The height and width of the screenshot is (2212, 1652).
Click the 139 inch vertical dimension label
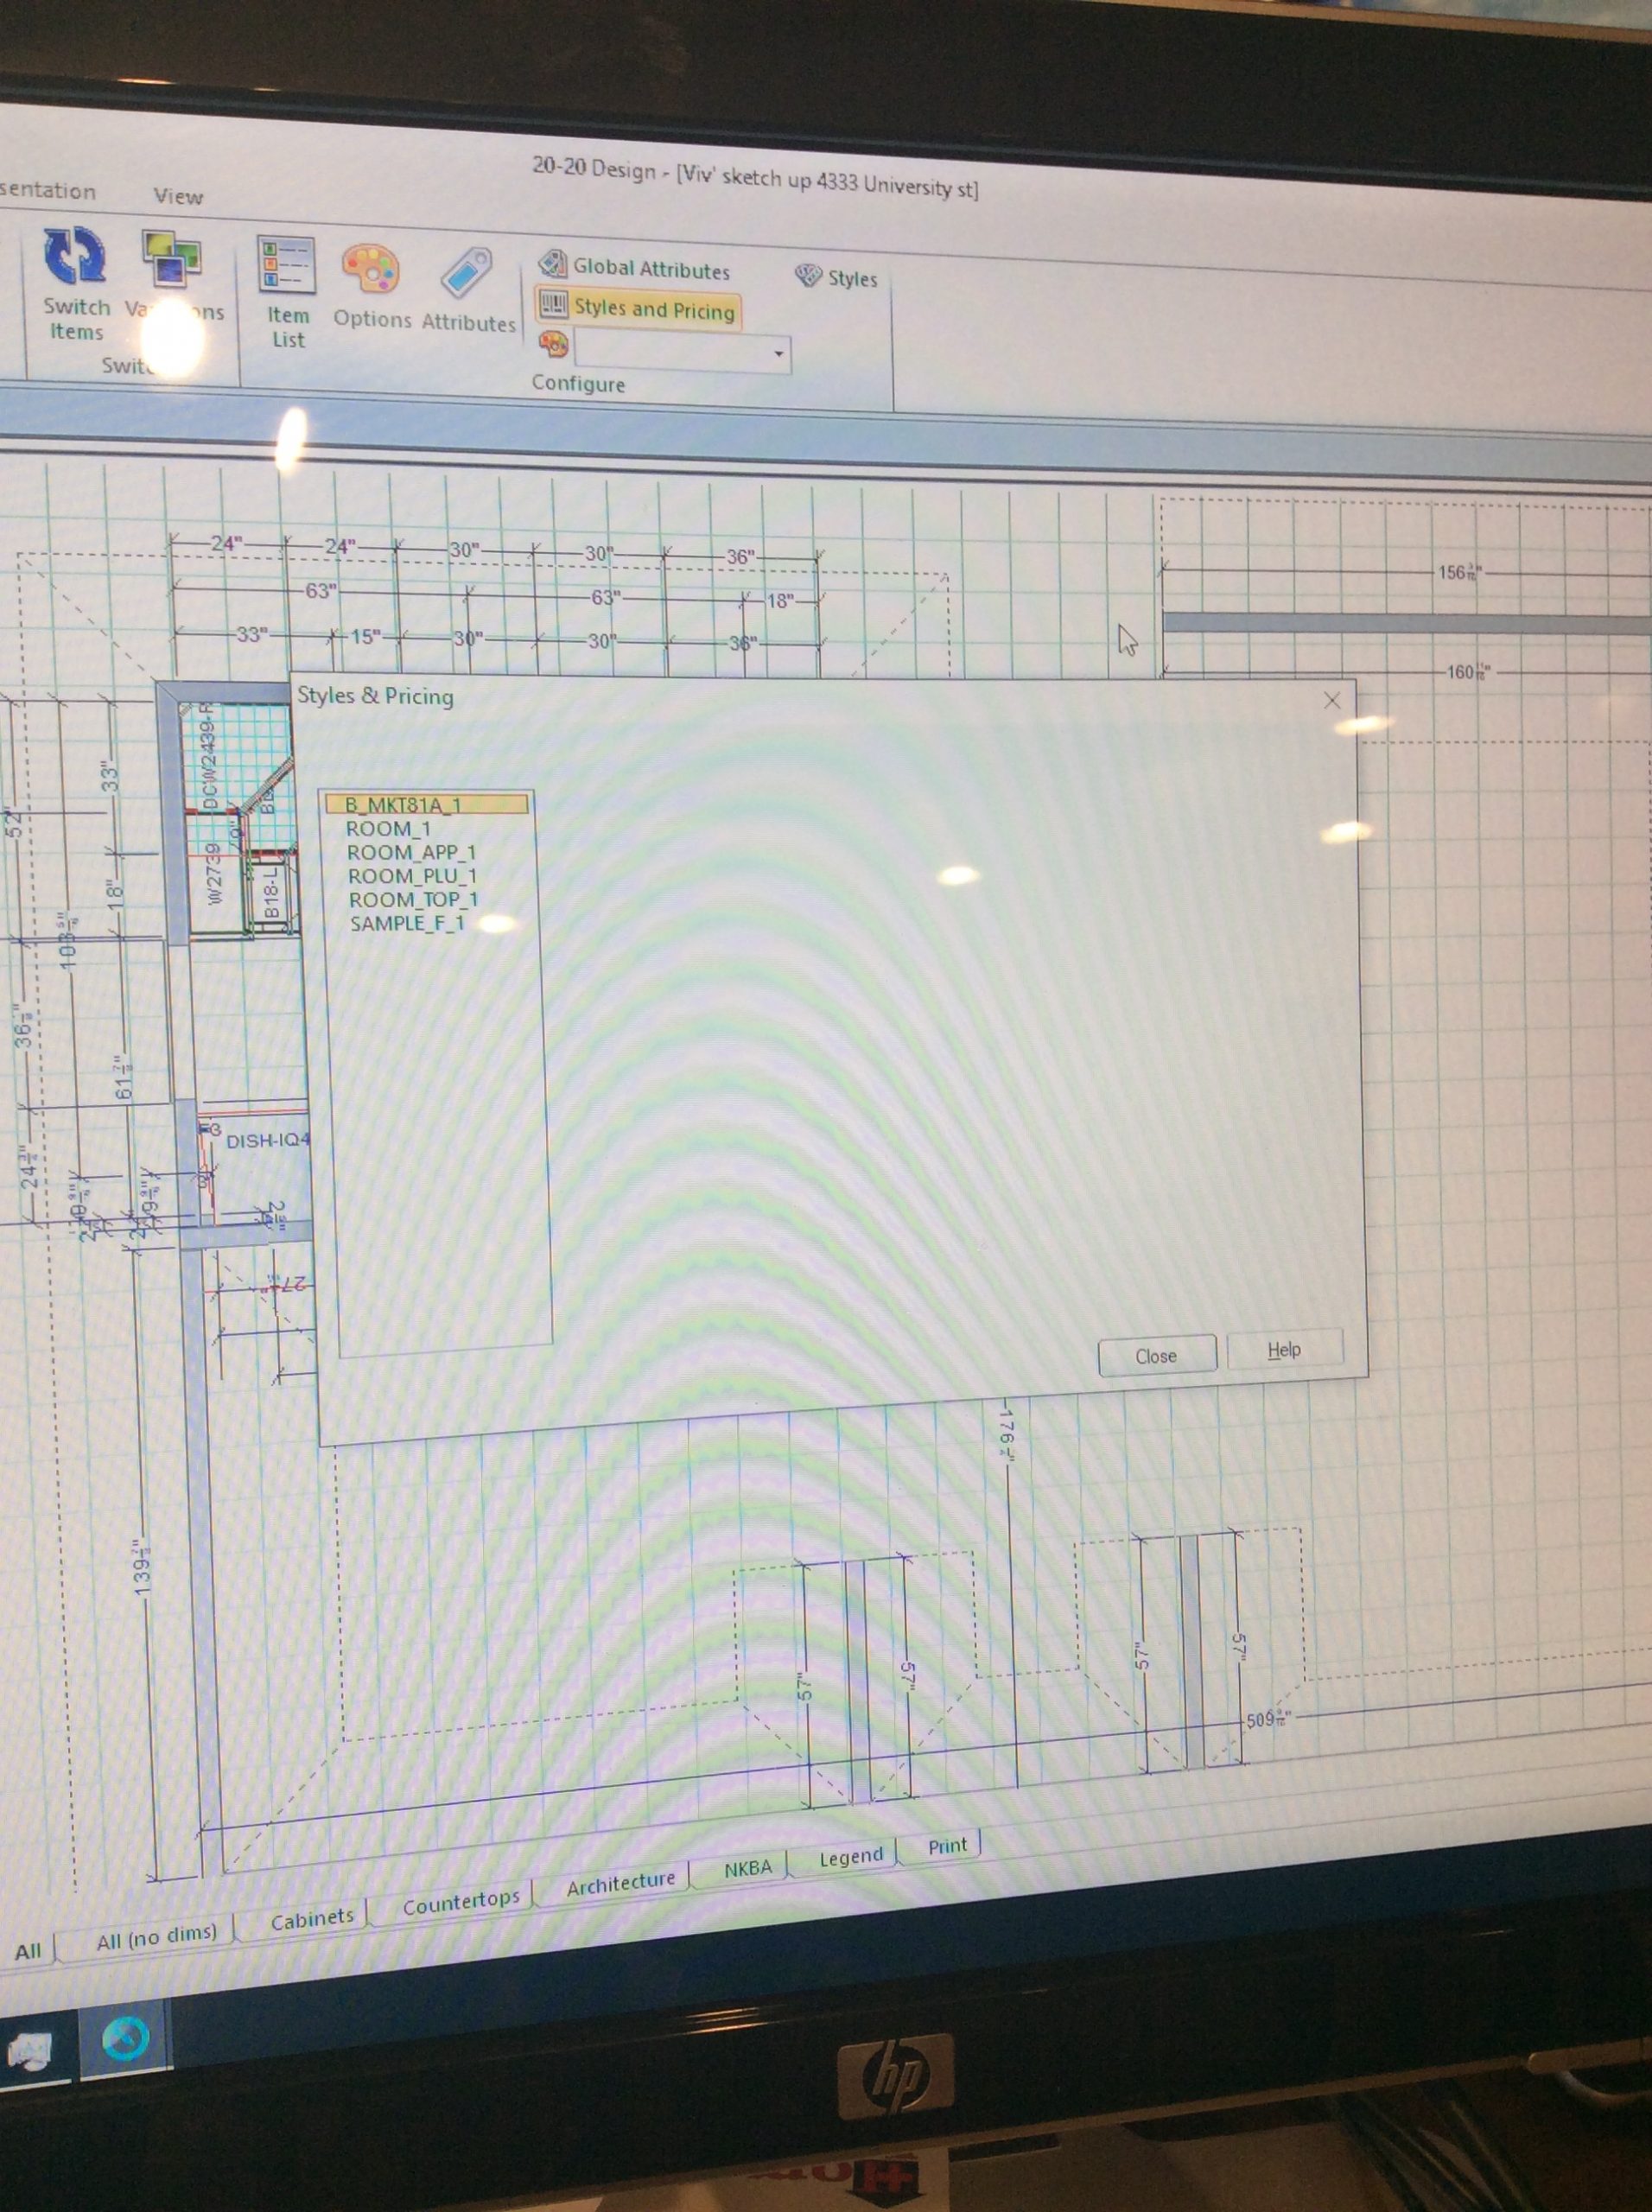click(x=143, y=1566)
